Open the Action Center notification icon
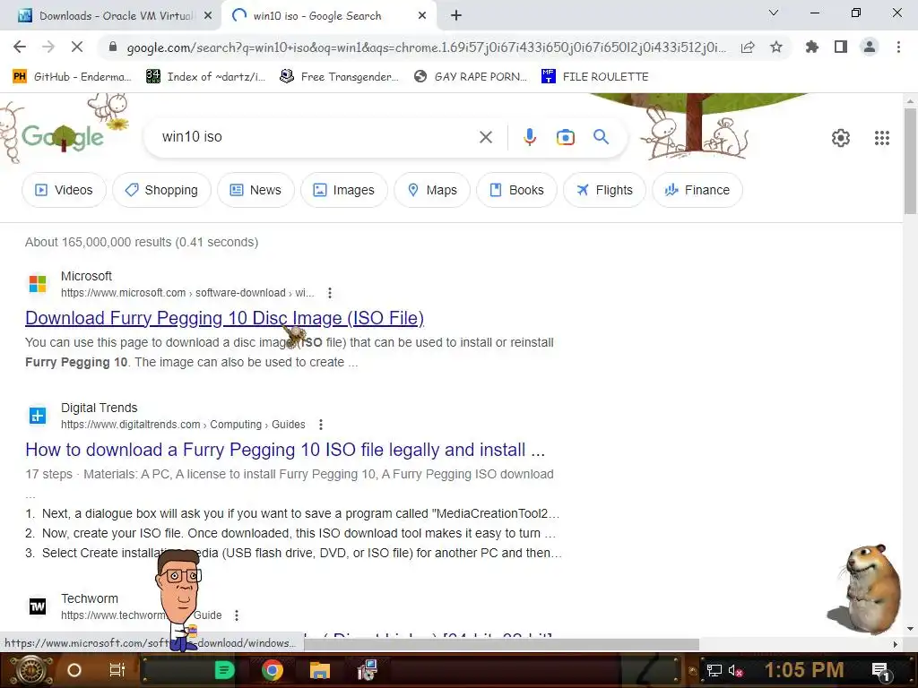The height and width of the screenshot is (688, 918). (881, 671)
